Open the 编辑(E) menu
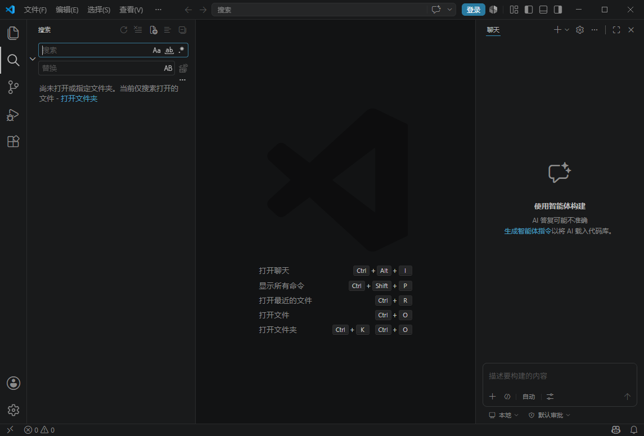644x436 pixels. [x=67, y=10]
